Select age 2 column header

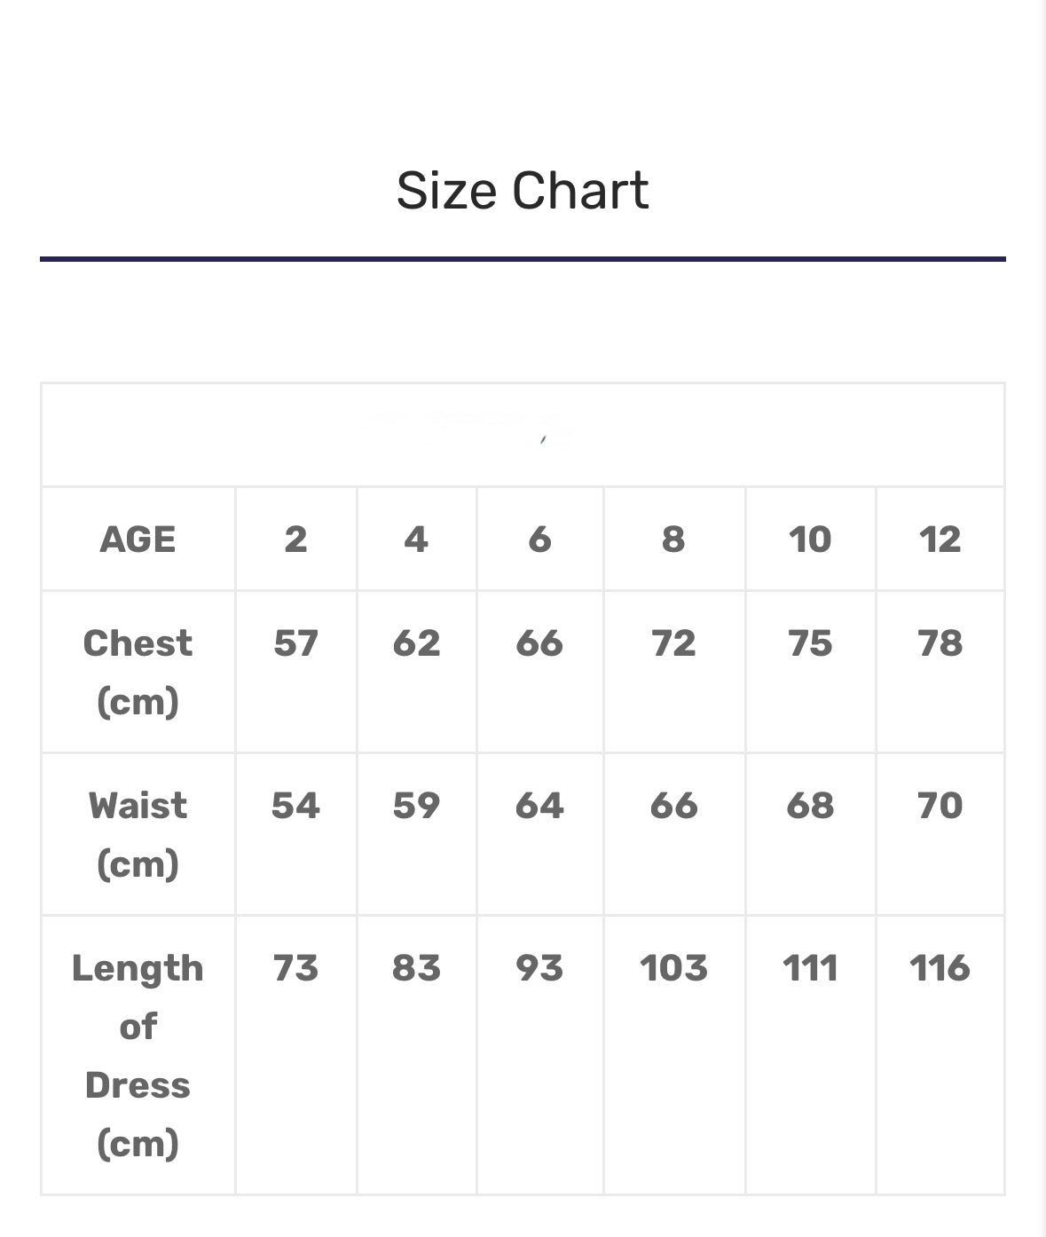coord(295,540)
